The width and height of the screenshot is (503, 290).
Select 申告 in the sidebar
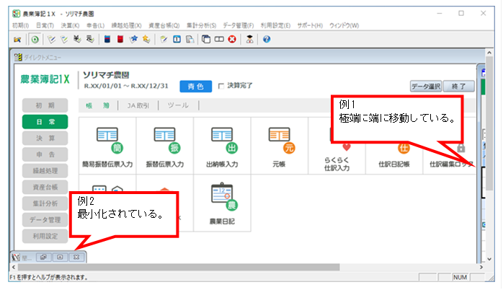[x=45, y=154]
